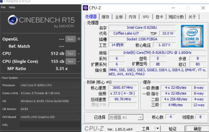Image resolution: width=209 pixels, height=132 pixels.
Task: Click the 三级 12-way associativity value
Action: (x=199, y=105)
